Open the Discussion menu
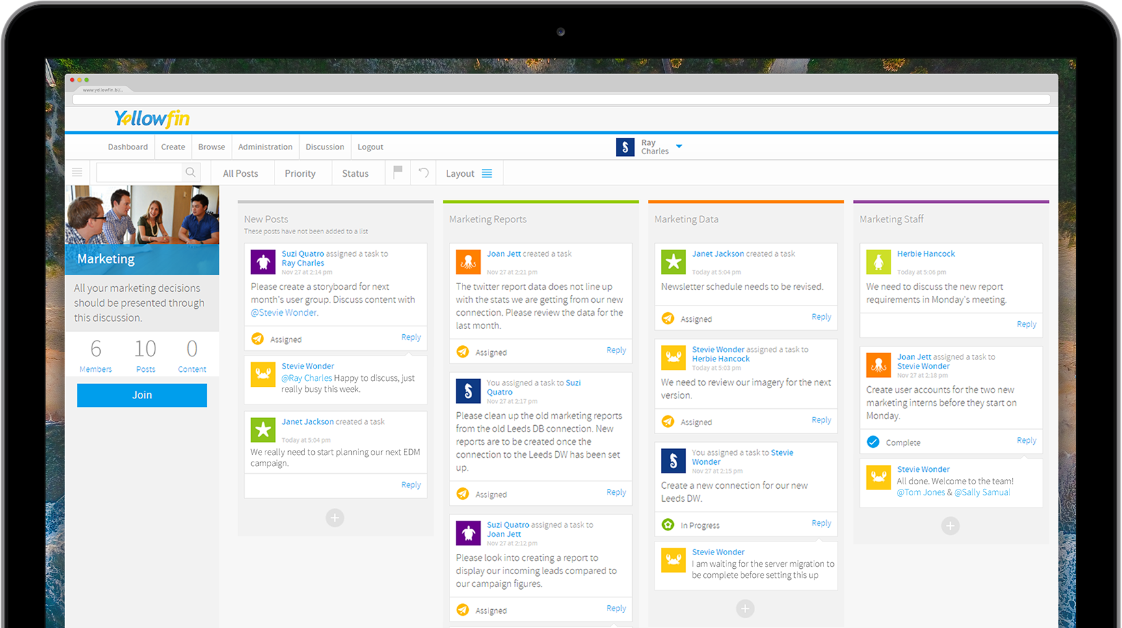Screen dimensions: 1122x628 click(x=325, y=147)
